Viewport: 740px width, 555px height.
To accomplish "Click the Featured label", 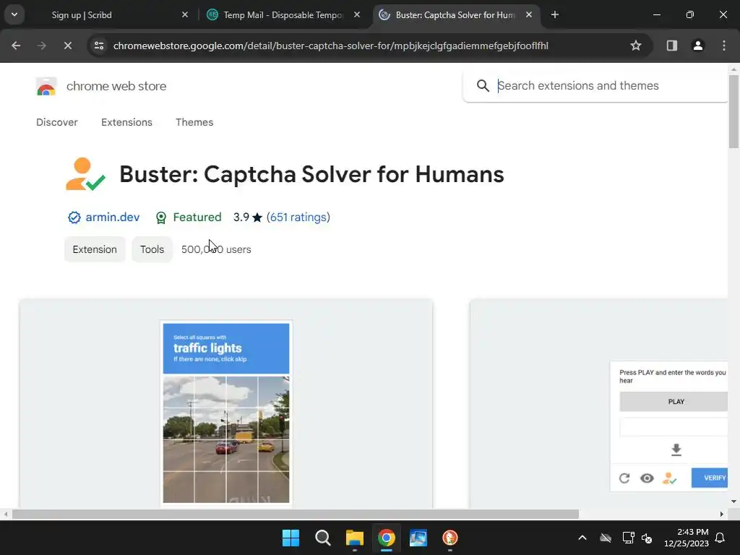I will [x=197, y=217].
